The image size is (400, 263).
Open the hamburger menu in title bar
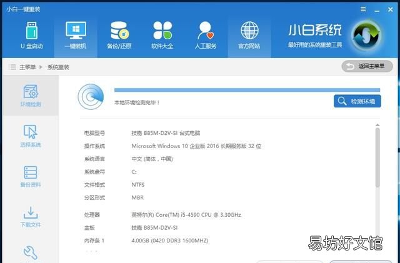click(363, 9)
